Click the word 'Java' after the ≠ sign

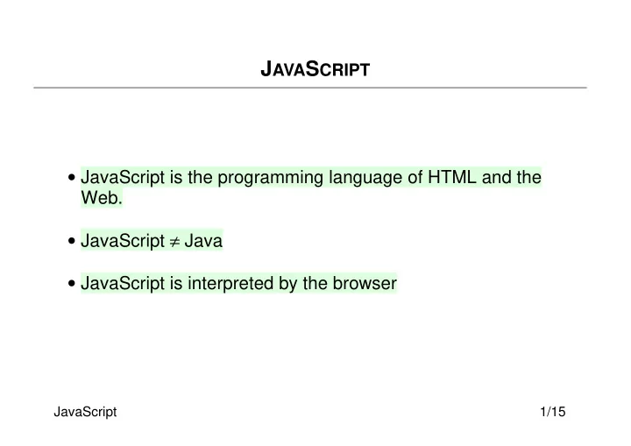[203, 241]
